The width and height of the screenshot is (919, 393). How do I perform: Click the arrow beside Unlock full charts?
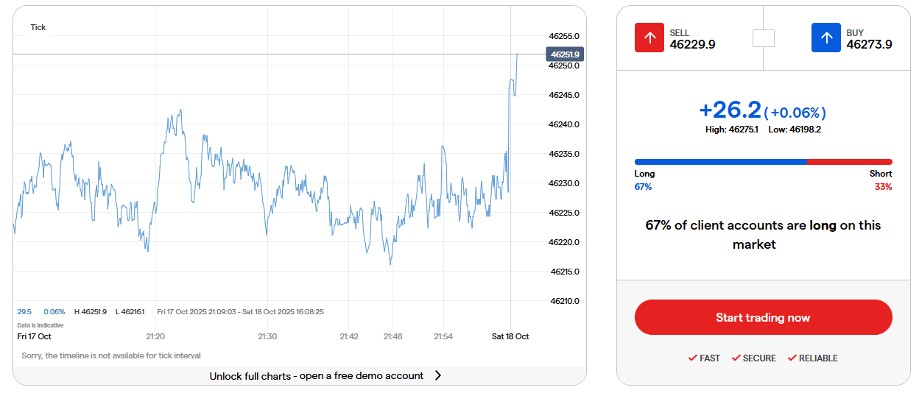[438, 376]
